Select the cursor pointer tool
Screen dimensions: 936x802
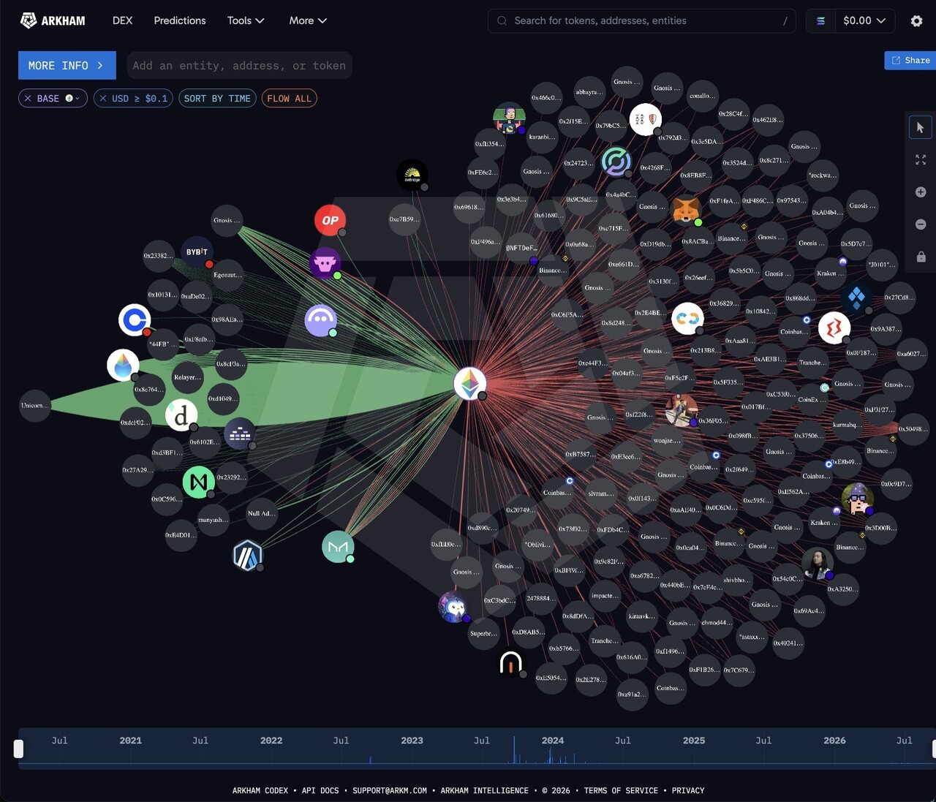[x=920, y=128]
